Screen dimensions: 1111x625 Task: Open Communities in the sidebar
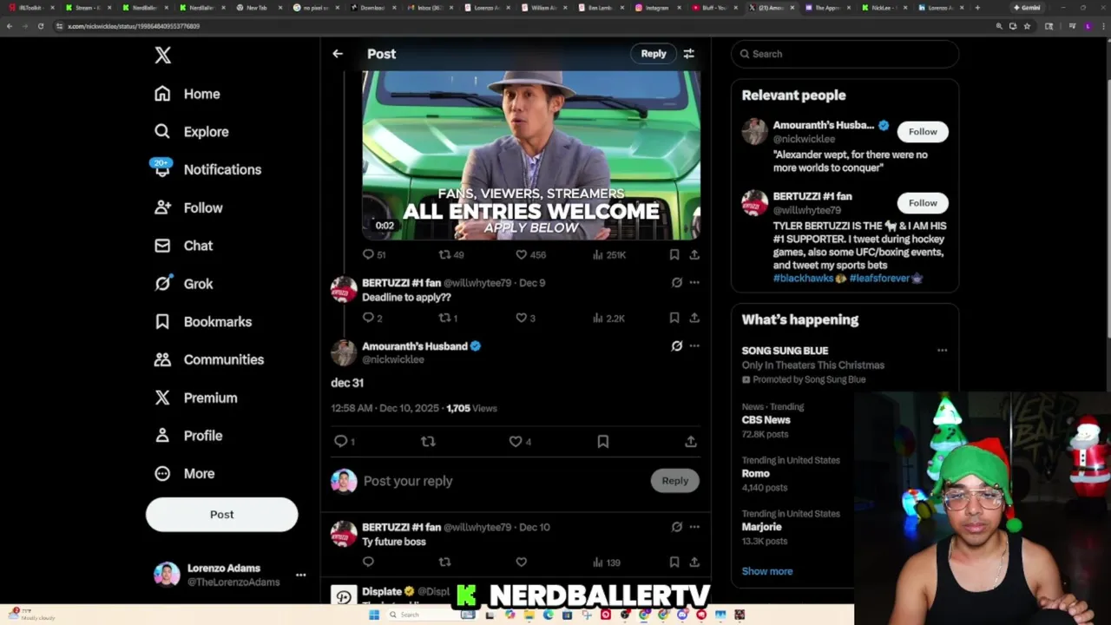point(209,359)
